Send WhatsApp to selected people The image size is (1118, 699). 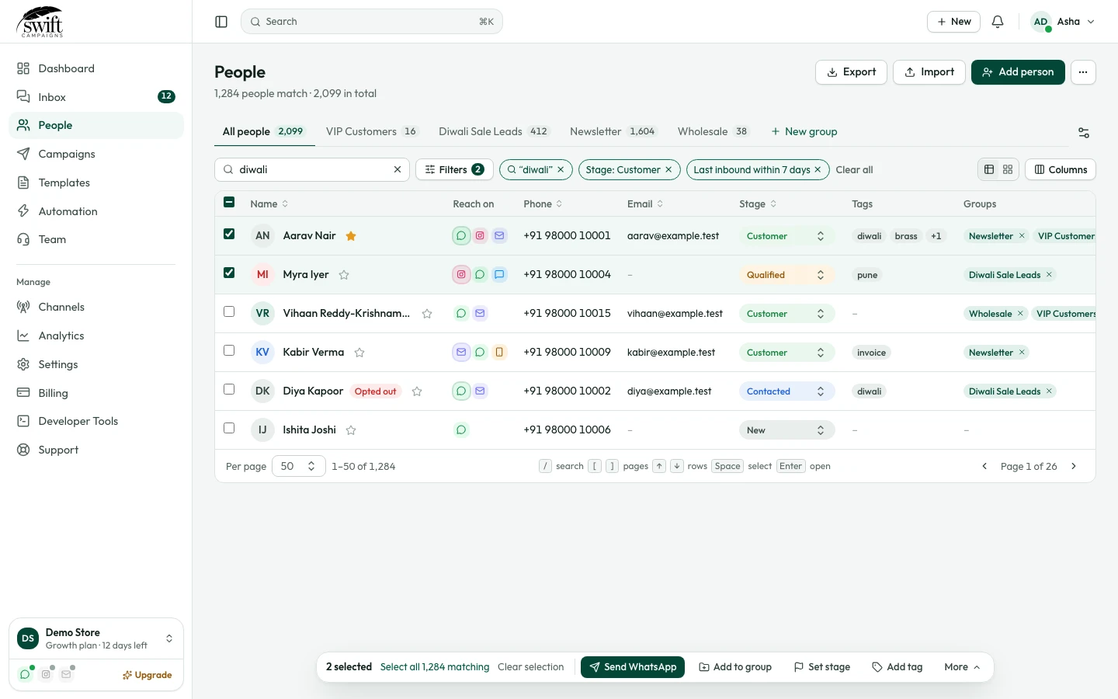click(x=633, y=667)
